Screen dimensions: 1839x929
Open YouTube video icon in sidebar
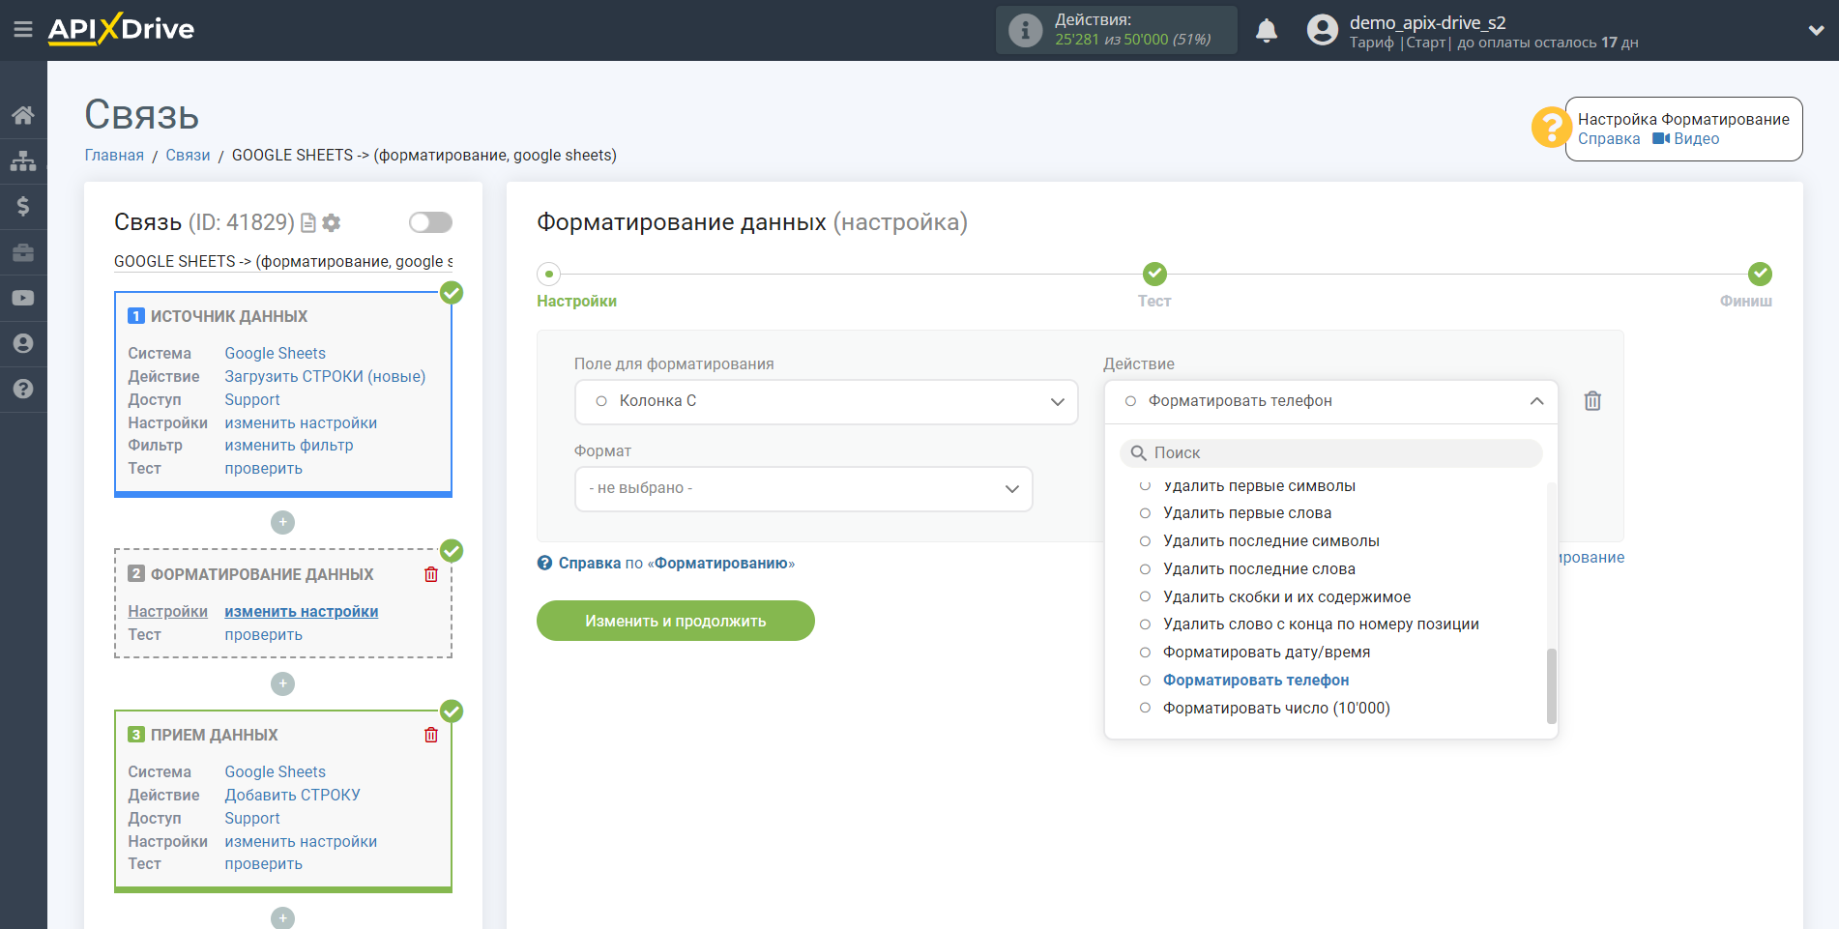(x=23, y=298)
